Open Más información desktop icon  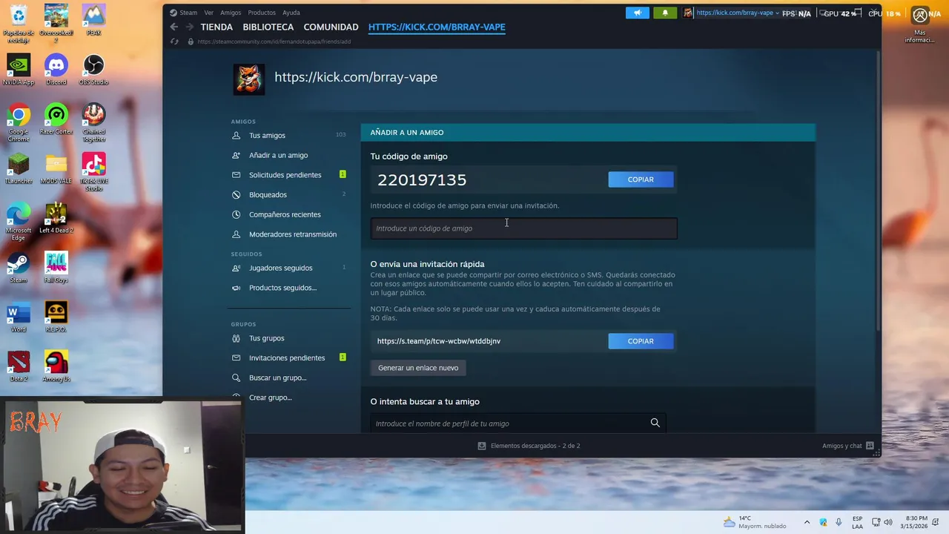[x=920, y=25]
